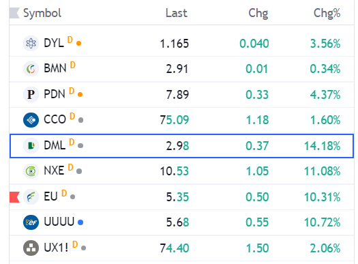Click the NXE green spiral logo

pyautogui.click(x=31, y=171)
